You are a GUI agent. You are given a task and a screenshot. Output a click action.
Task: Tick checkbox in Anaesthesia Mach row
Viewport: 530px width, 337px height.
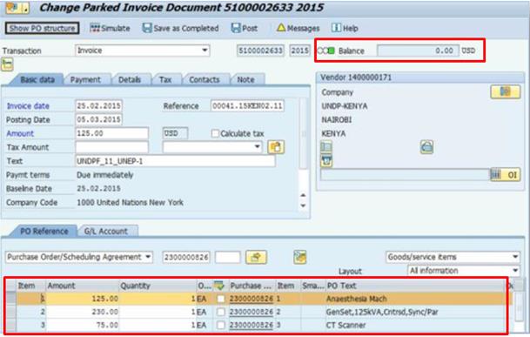pyautogui.click(x=221, y=299)
